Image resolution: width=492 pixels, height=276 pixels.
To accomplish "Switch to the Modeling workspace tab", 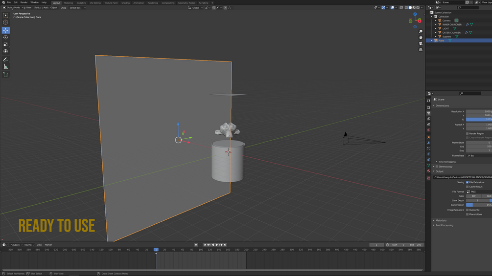I will coord(68,3).
